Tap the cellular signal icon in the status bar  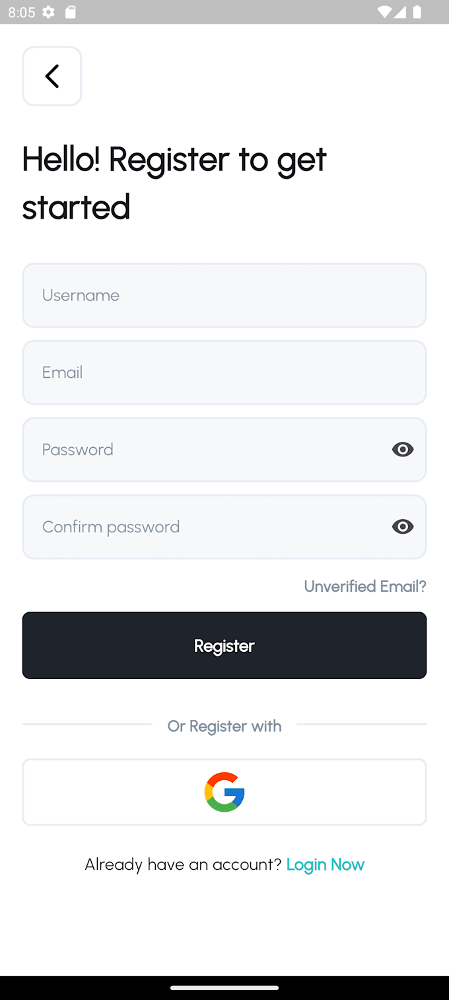click(401, 11)
